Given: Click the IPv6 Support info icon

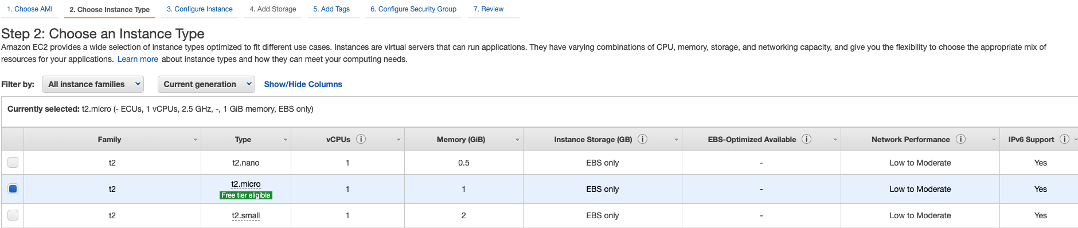Looking at the screenshot, I should point(1064,139).
